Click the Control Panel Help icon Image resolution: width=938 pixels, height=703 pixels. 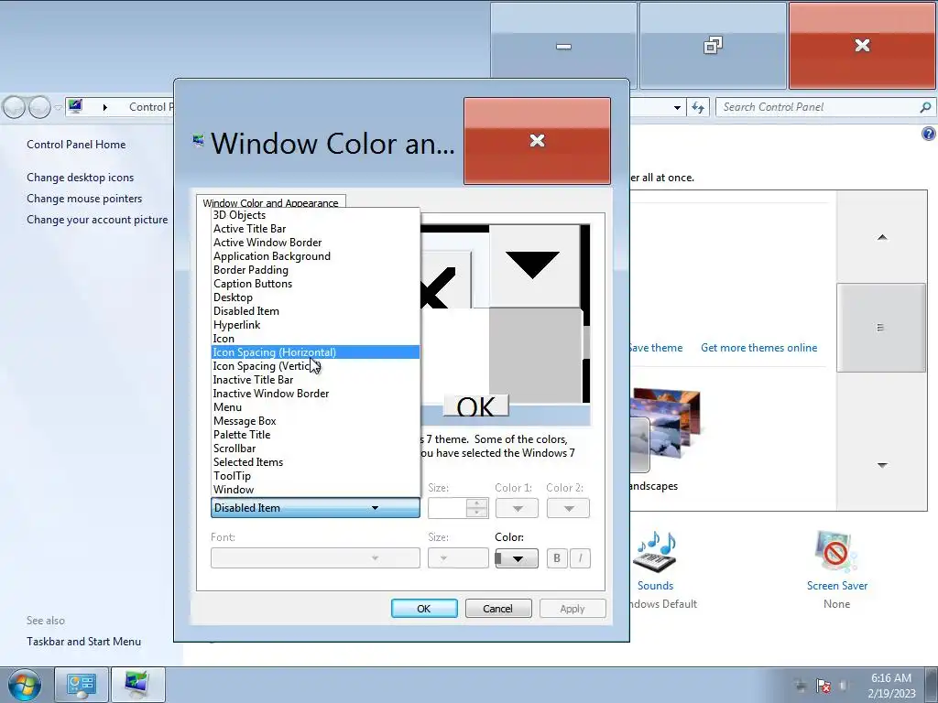929,134
